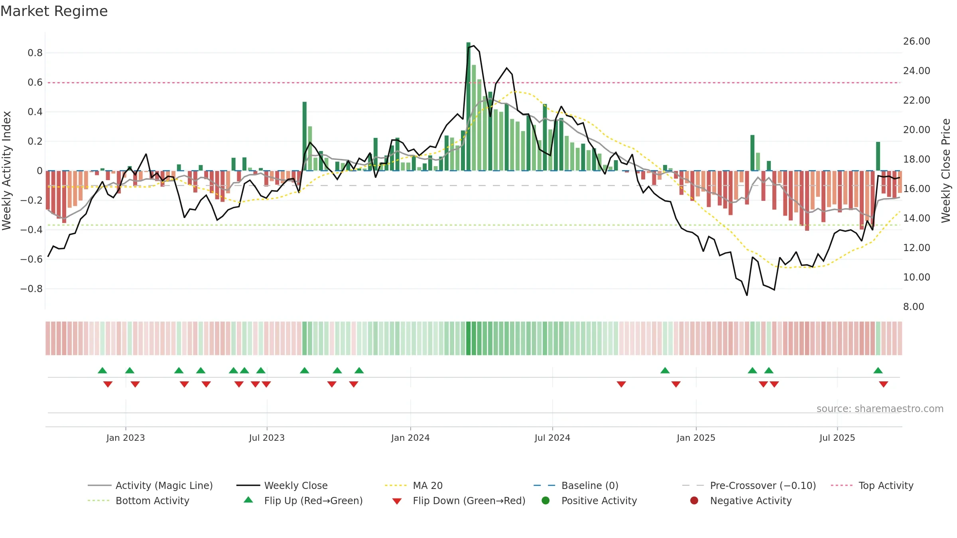Click the 26.00 price axis tick
The height and width of the screenshot is (538, 957).
pos(916,41)
